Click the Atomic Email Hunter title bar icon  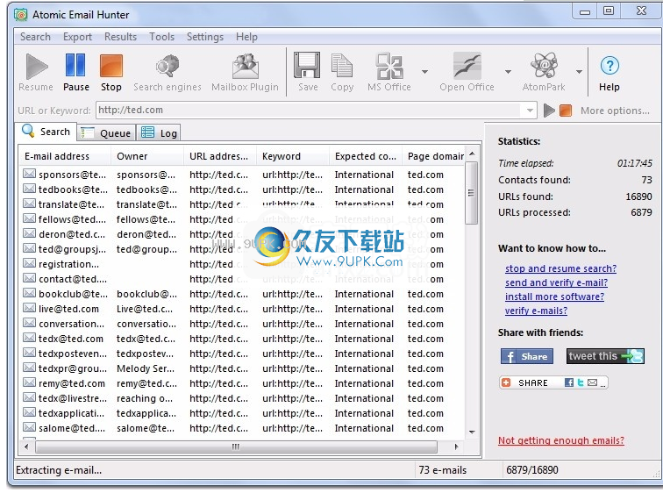coord(20,15)
